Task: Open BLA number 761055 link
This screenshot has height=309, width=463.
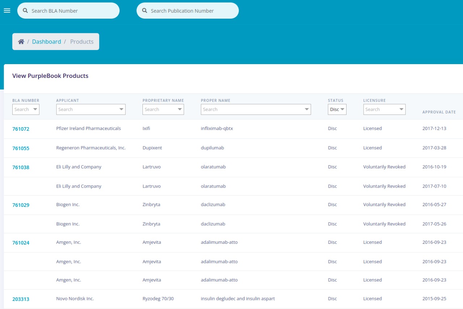Action: [x=21, y=149]
